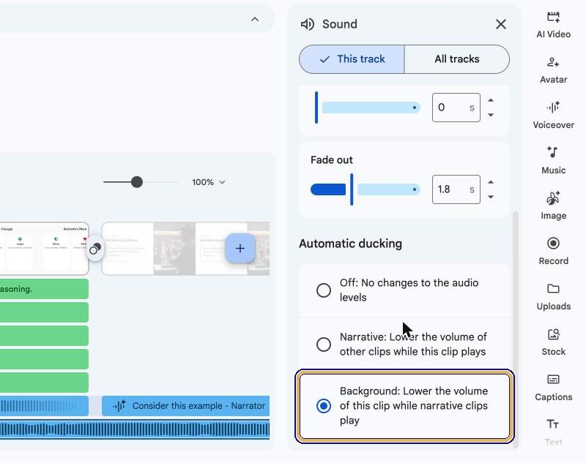Select the This track tab
The image size is (586, 463).
(x=352, y=59)
